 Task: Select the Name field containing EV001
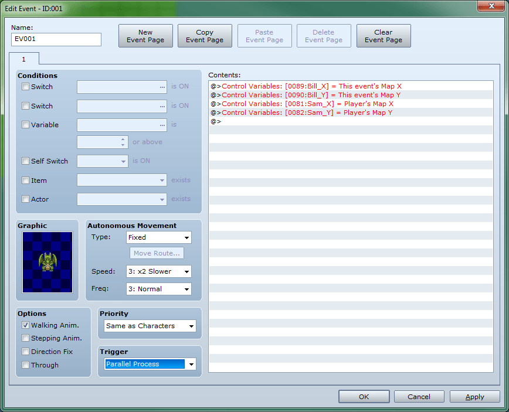[56, 39]
